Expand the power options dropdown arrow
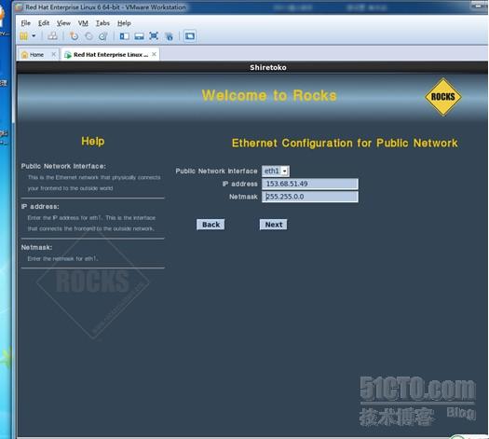The image size is (489, 439). (x=34, y=36)
